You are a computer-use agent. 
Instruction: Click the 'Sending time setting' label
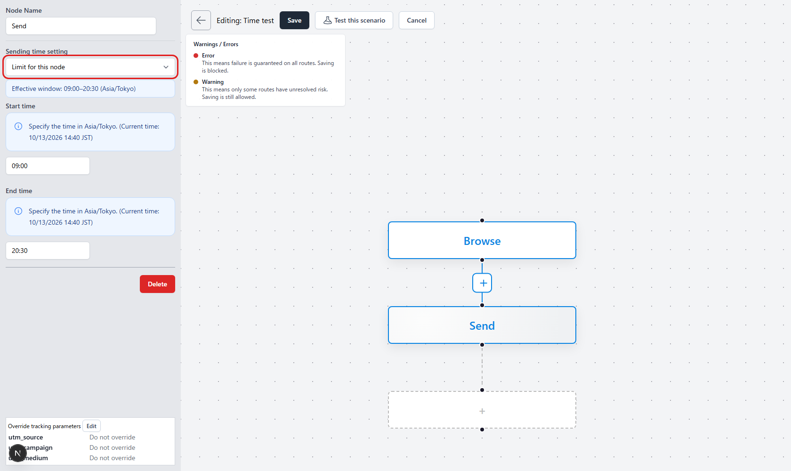[37, 51]
